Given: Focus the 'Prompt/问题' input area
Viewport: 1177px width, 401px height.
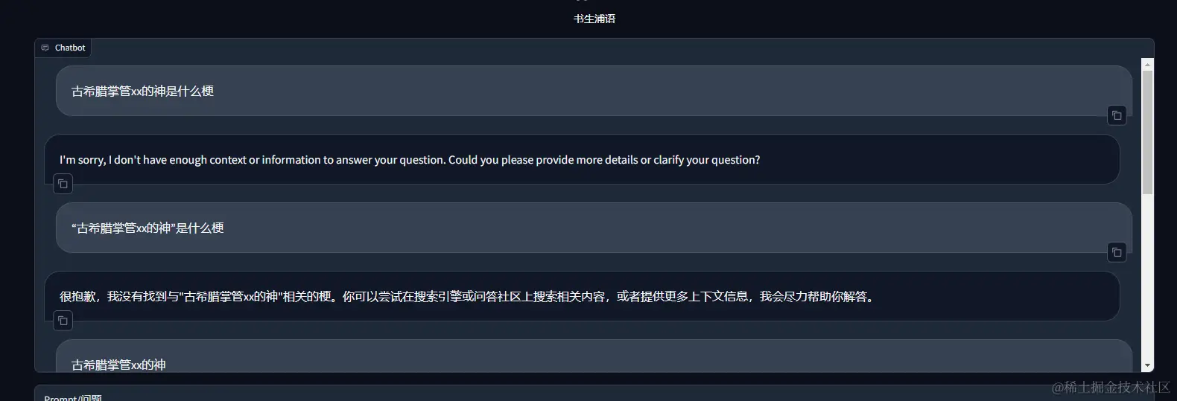Looking at the screenshot, I should coord(594,394).
